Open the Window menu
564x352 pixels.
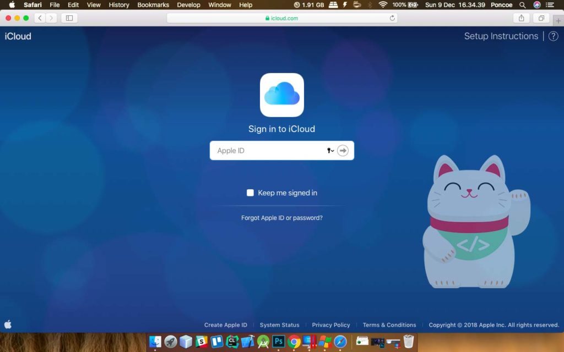(219, 5)
